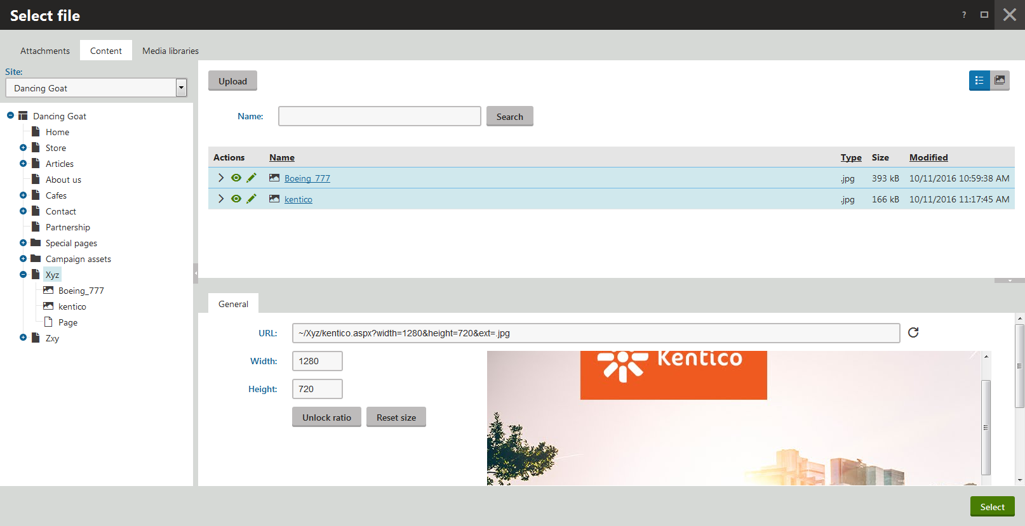The height and width of the screenshot is (526, 1025).
Task: Click the Page document icon in tree
Action: pyautogui.click(x=48, y=322)
